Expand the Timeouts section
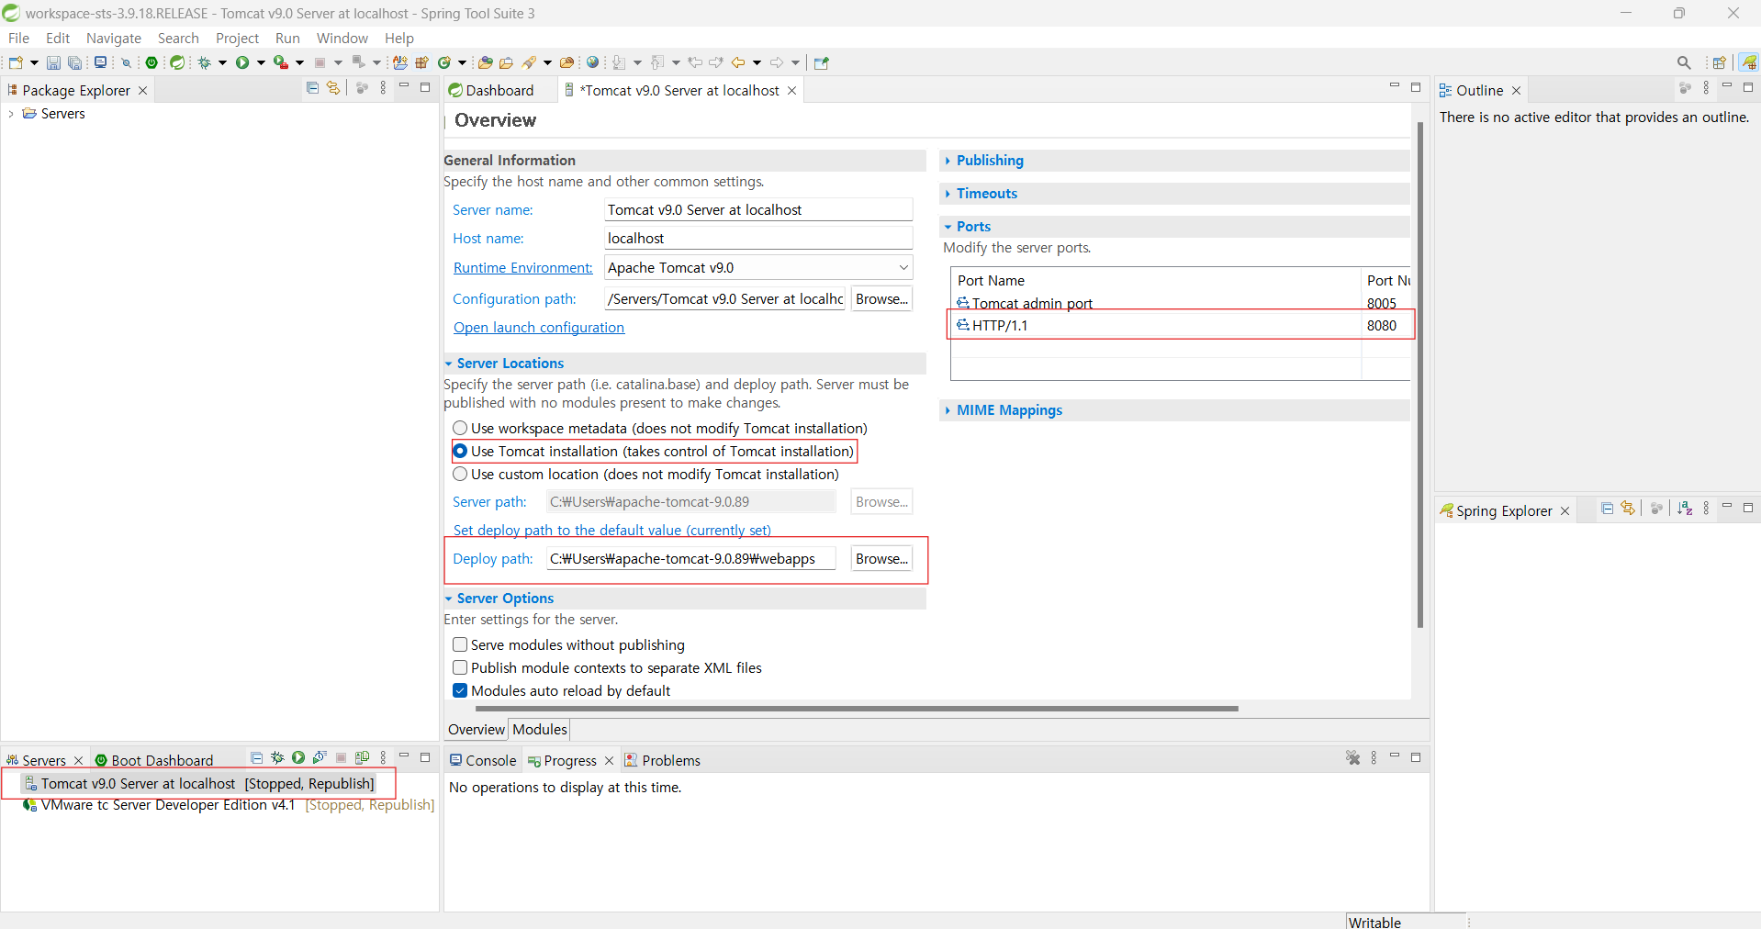This screenshot has width=1761, height=929. pyautogui.click(x=948, y=194)
